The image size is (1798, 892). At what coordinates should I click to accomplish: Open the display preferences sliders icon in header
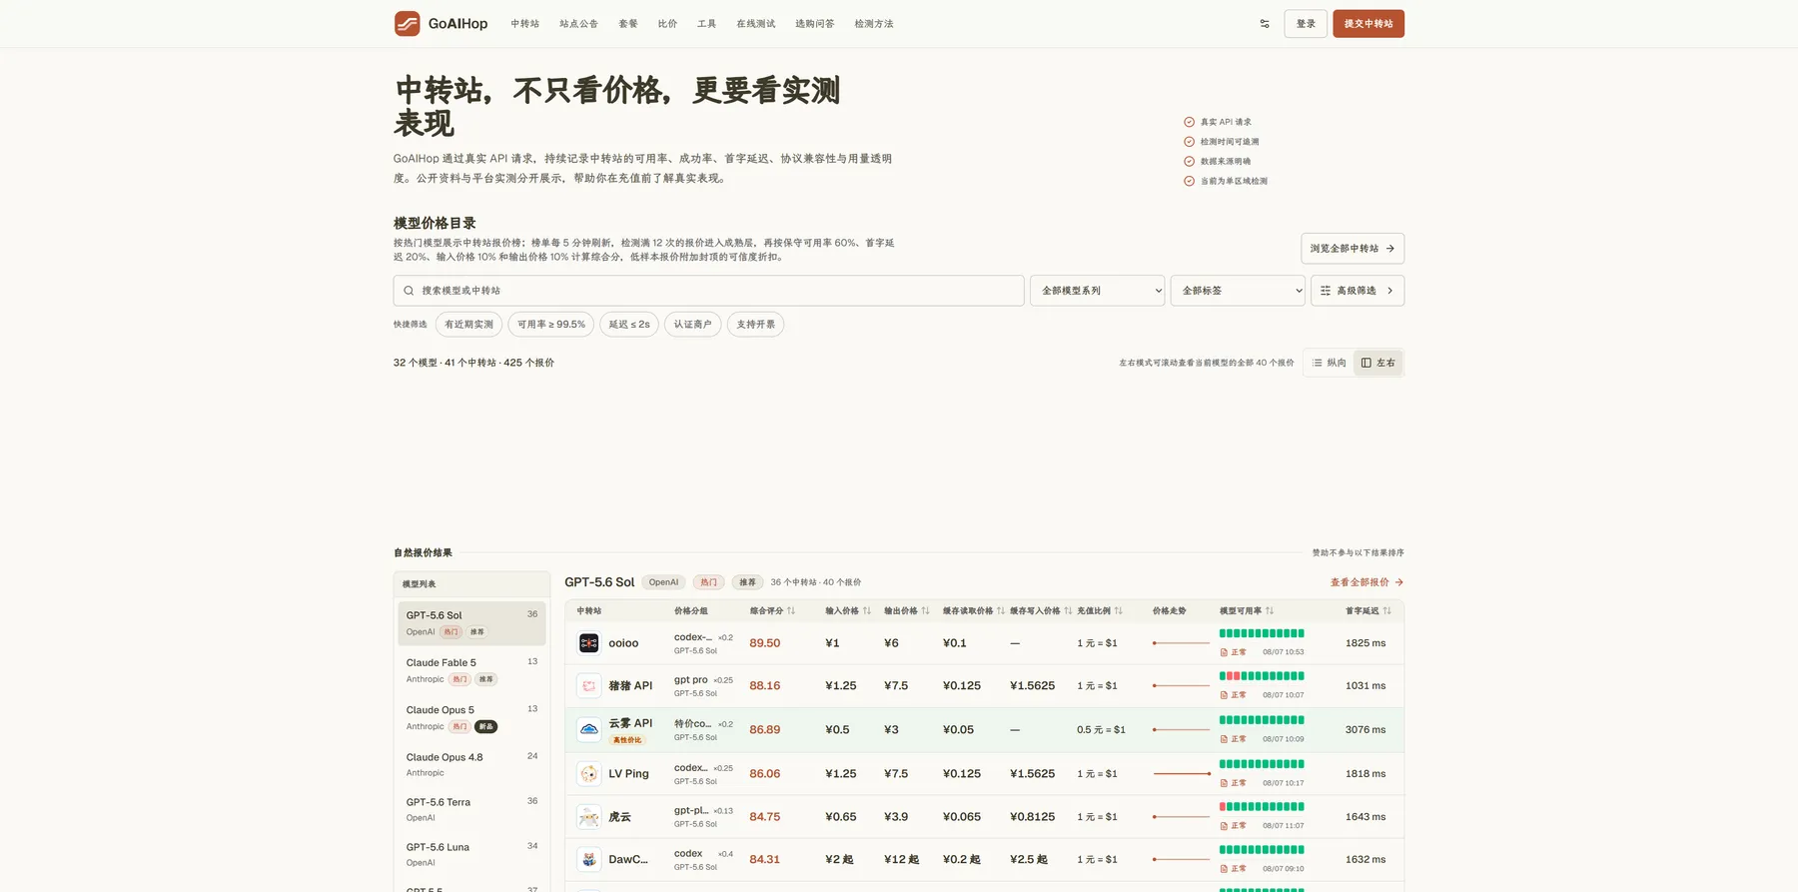(1265, 24)
